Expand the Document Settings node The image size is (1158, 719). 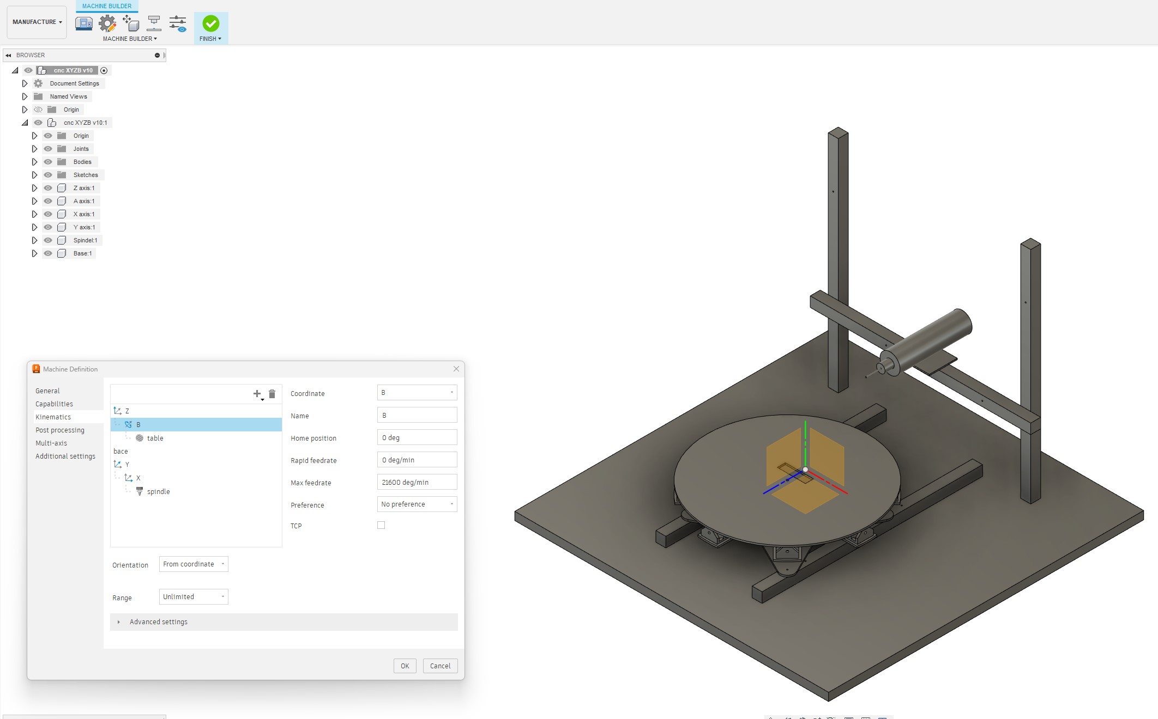pos(25,83)
